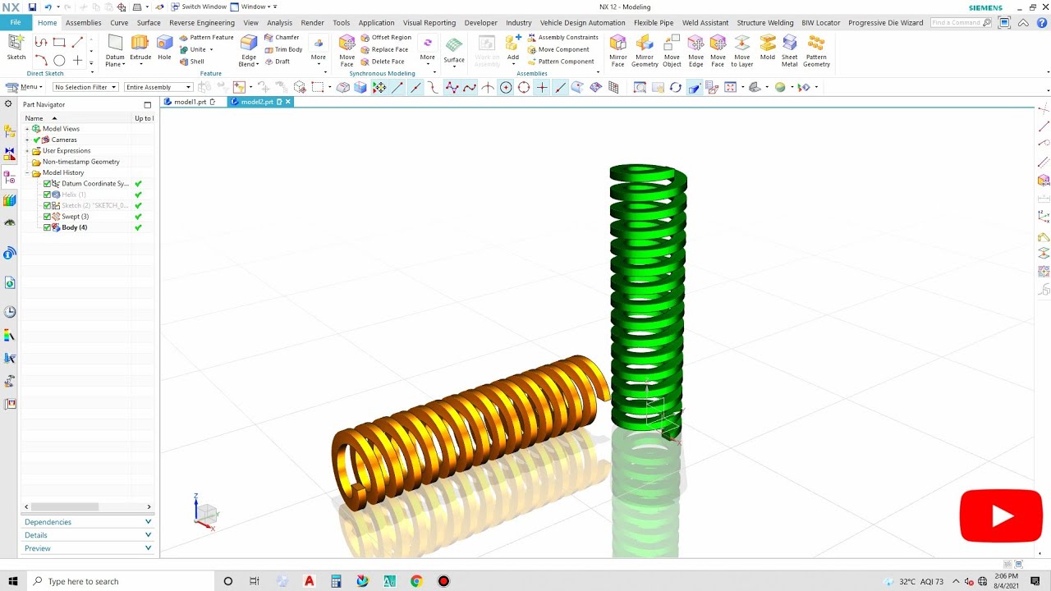The width and height of the screenshot is (1051, 591).
Task: Collapse the Model History tree node
Action: coord(27,173)
